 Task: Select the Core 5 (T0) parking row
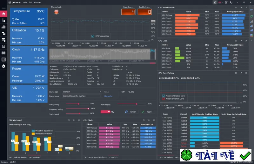(204, 143)
